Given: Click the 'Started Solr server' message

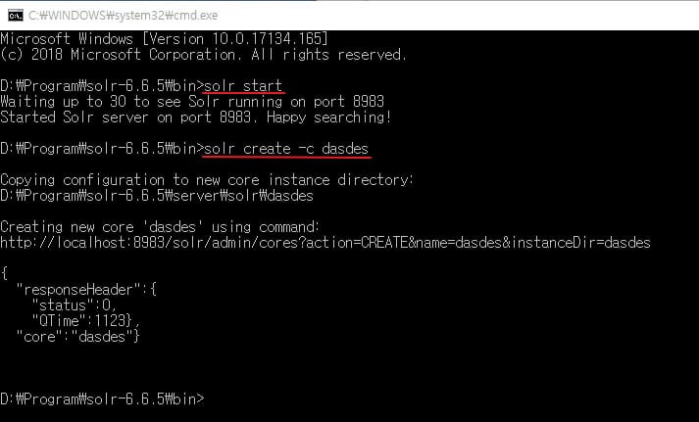Looking at the screenshot, I should click(x=195, y=117).
